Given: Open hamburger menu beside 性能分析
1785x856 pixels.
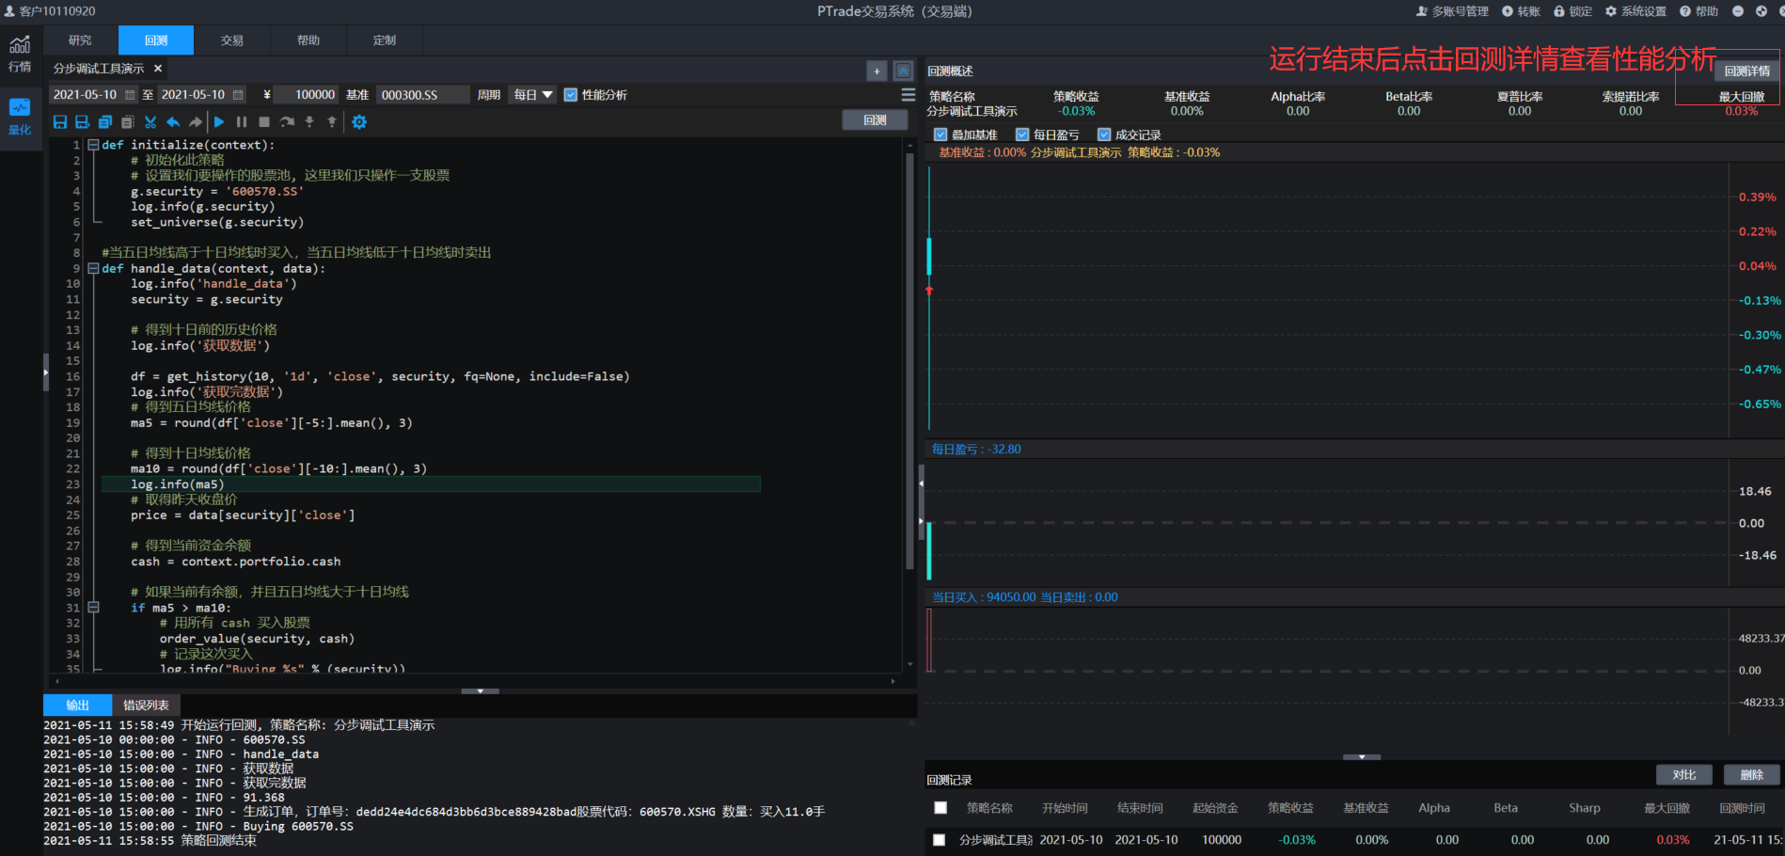Looking at the screenshot, I should 908,95.
